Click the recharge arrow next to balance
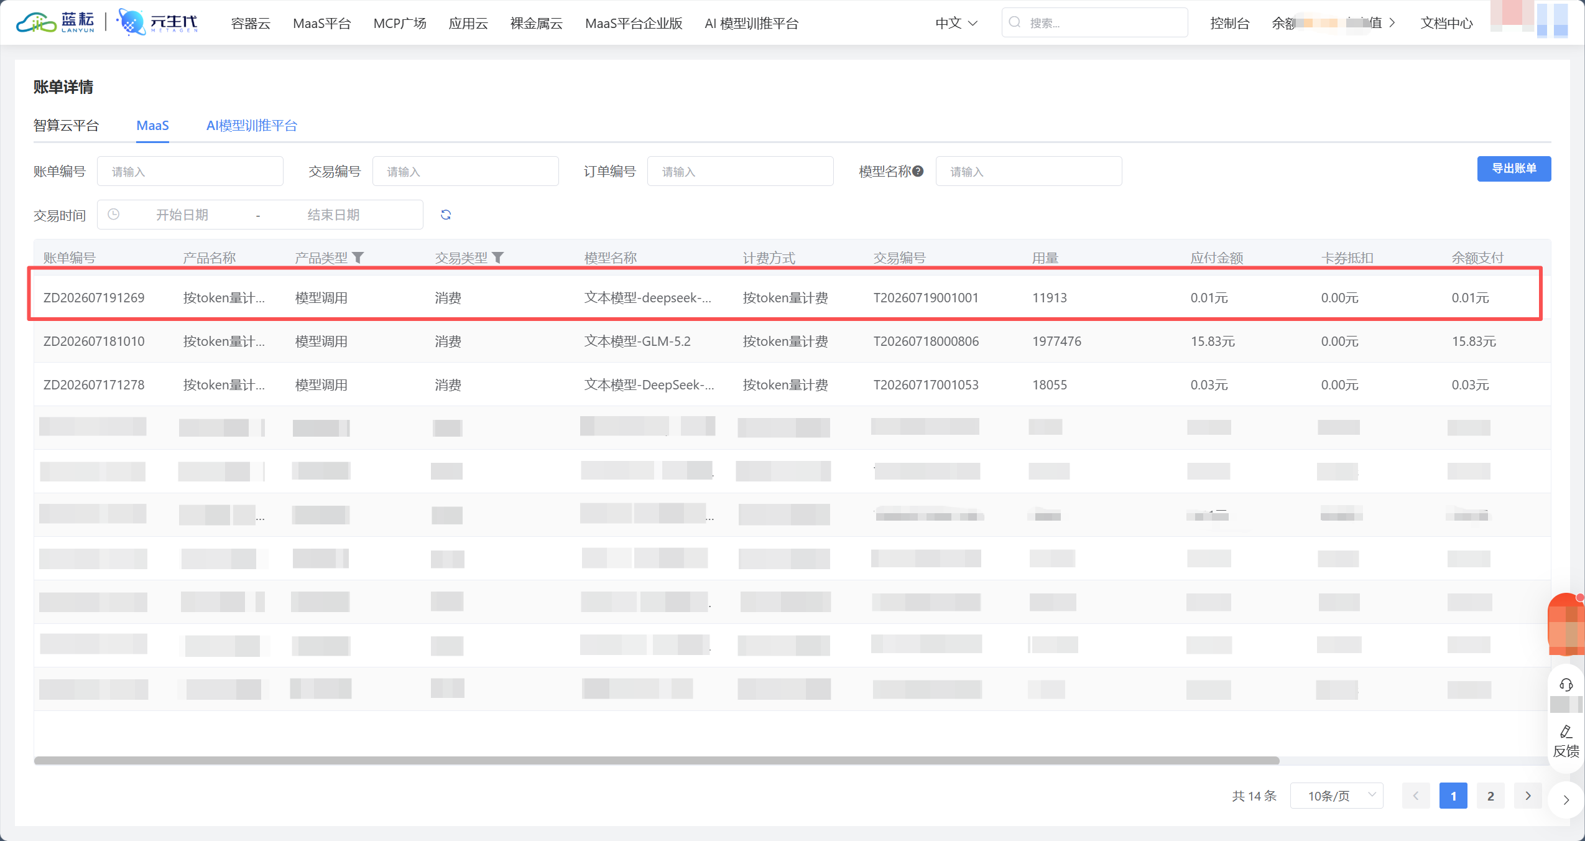The image size is (1585, 841). tap(1392, 23)
